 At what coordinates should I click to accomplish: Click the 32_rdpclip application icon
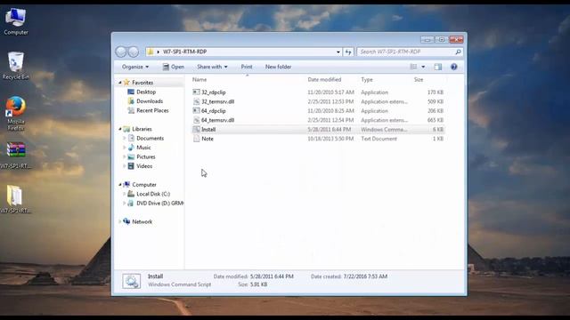coord(196,92)
